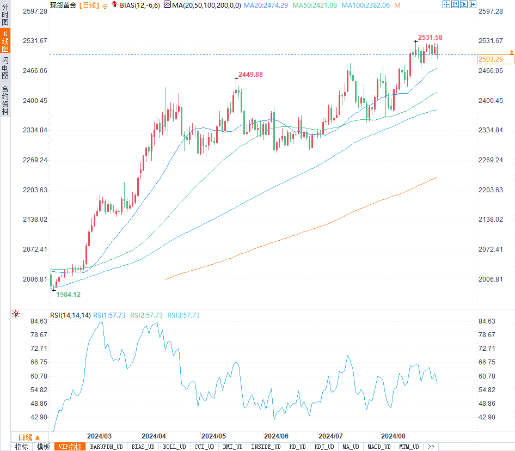Click the 2531.58 high price marker
Image resolution: width=515 pixels, height=451 pixels.
(x=430, y=38)
